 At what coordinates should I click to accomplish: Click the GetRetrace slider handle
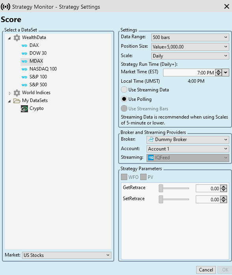(x=161, y=188)
